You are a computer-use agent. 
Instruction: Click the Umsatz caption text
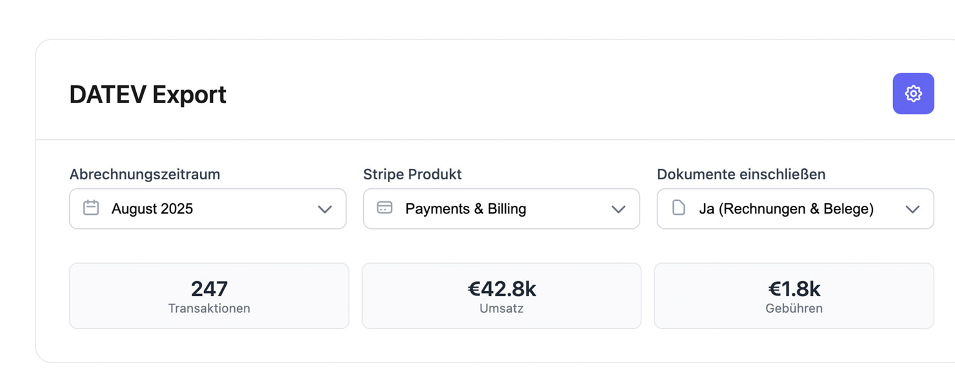tap(501, 308)
